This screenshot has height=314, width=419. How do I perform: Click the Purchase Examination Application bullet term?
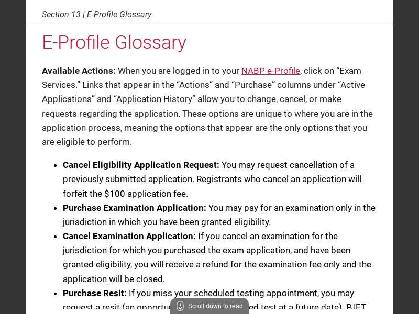point(134,208)
